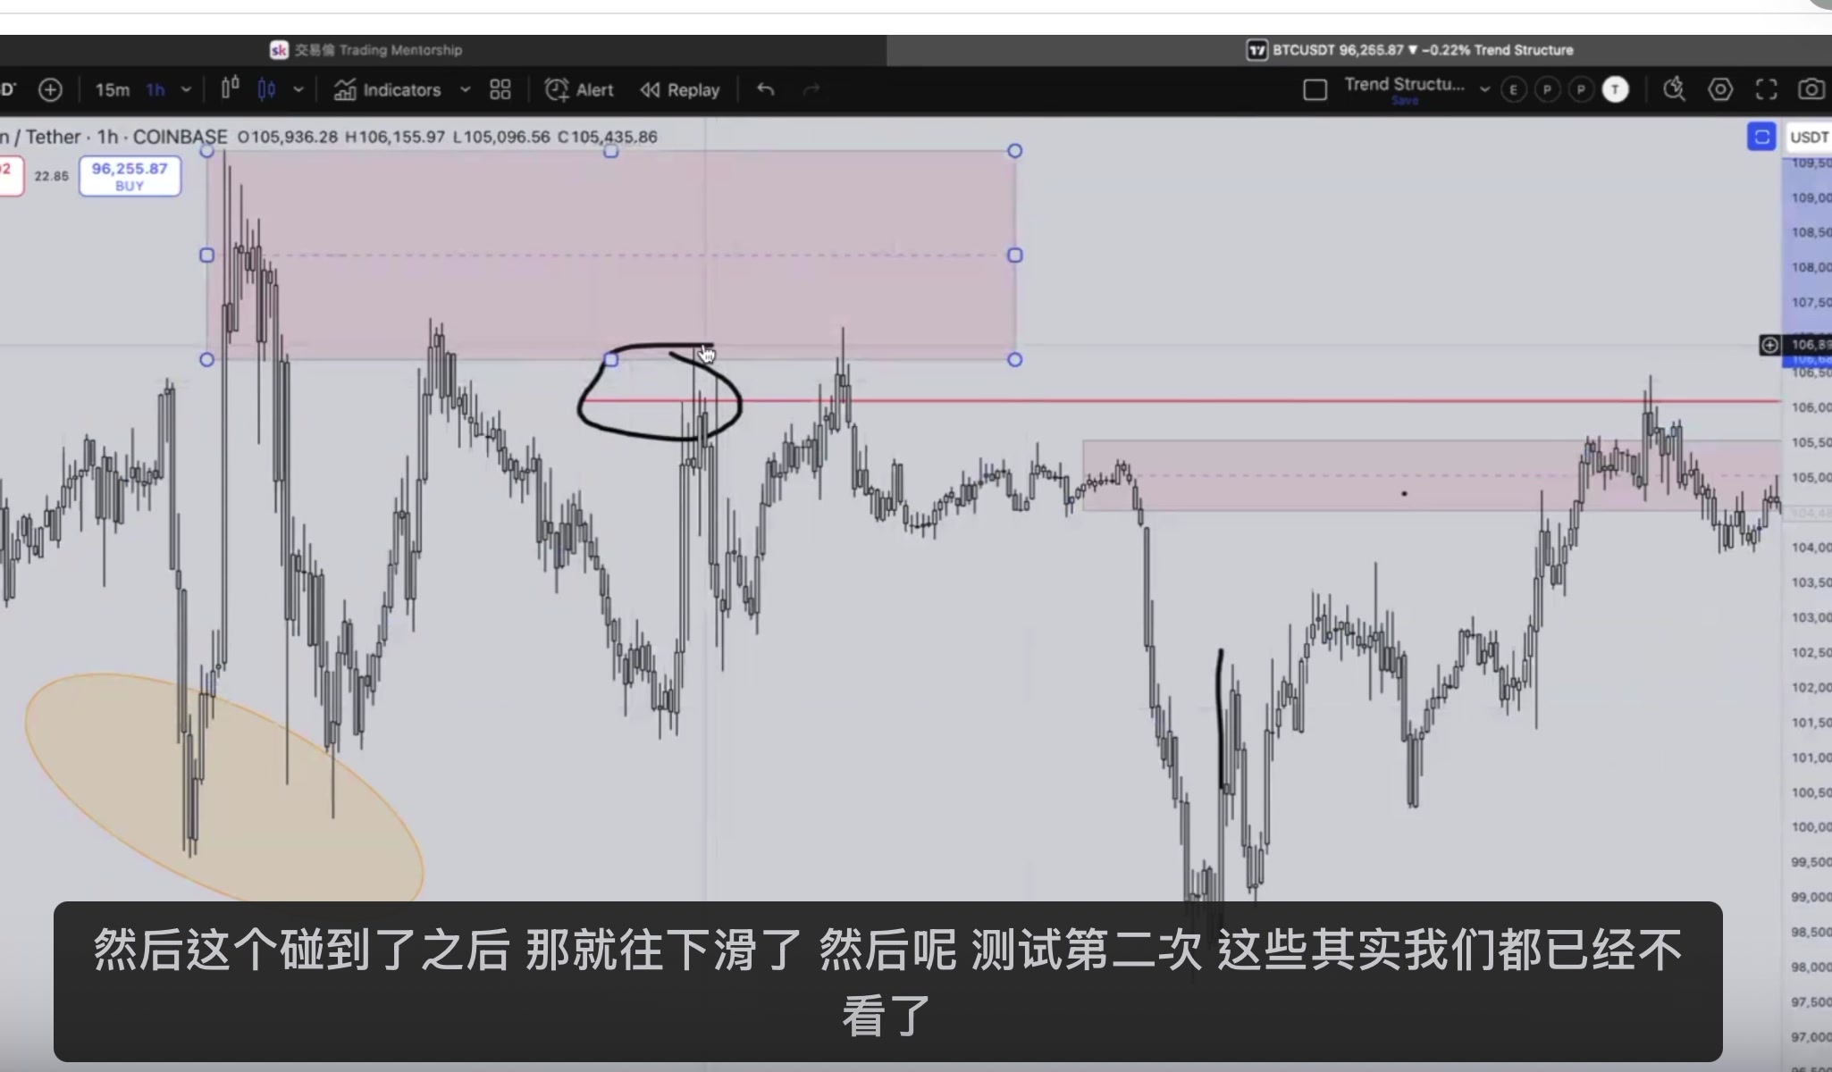
Task: Click the compare/add symbol plus icon
Action: click(x=51, y=89)
